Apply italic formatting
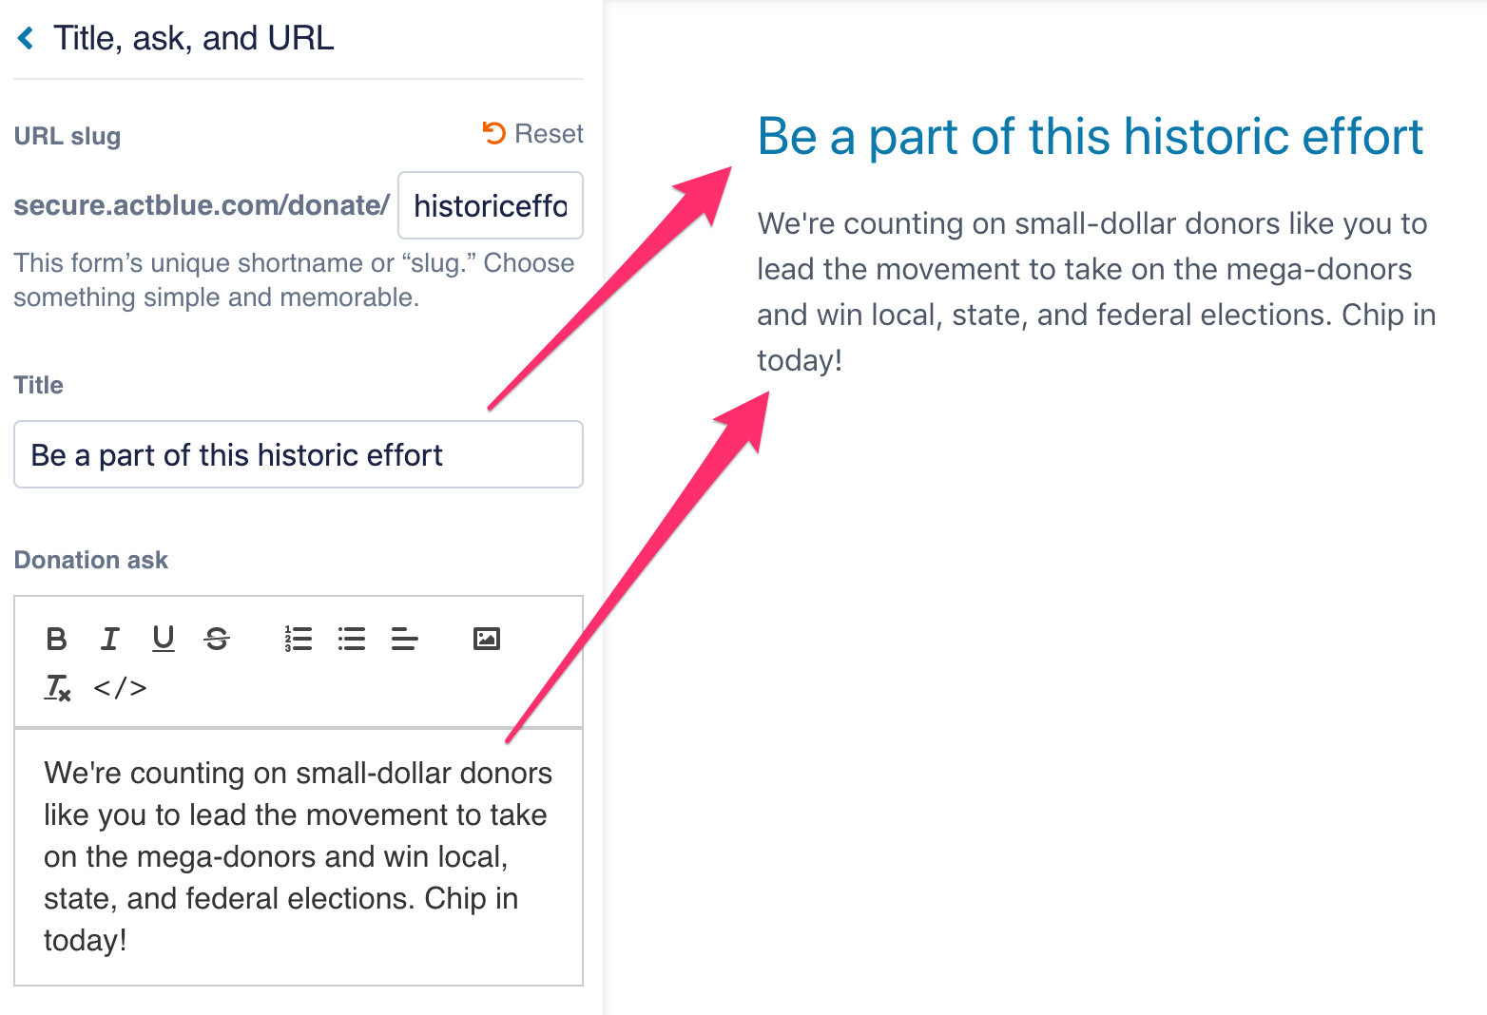The image size is (1487, 1015). pyautogui.click(x=110, y=639)
